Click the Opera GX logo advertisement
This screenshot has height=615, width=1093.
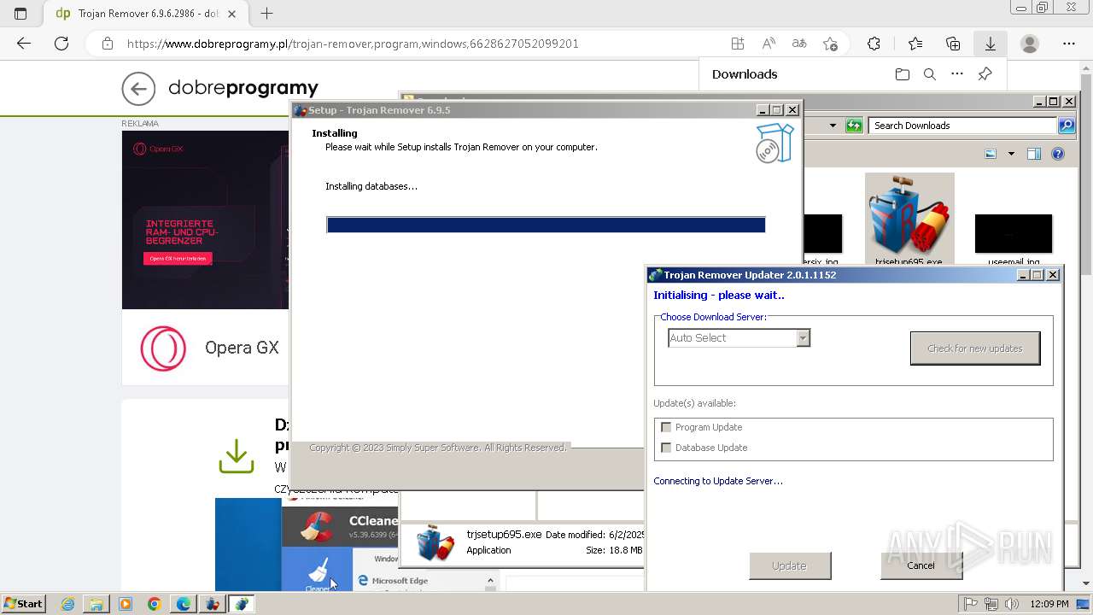pyautogui.click(x=163, y=348)
